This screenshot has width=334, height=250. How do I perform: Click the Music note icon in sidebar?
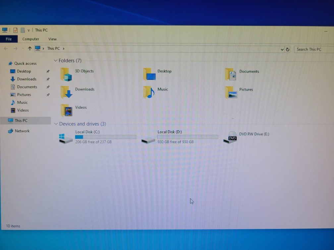(13, 103)
